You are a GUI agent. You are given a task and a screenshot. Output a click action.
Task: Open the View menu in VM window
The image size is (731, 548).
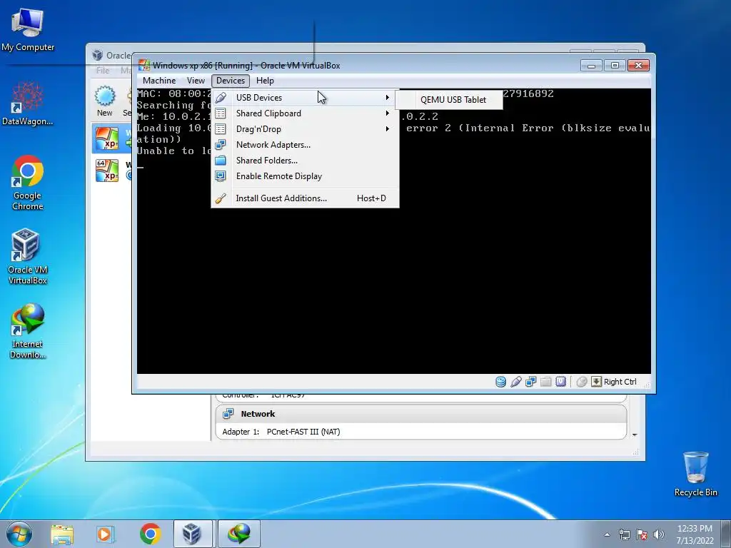pos(196,81)
